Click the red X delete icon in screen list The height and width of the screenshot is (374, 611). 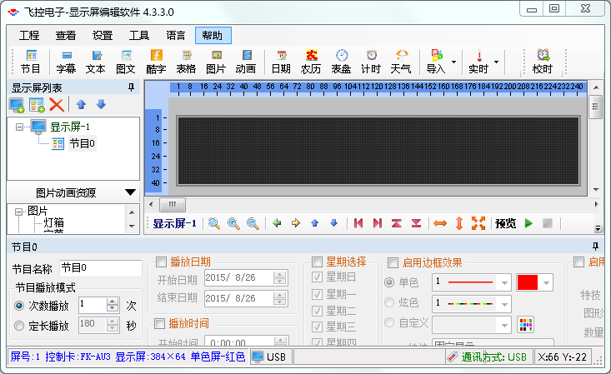(x=57, y=104)
